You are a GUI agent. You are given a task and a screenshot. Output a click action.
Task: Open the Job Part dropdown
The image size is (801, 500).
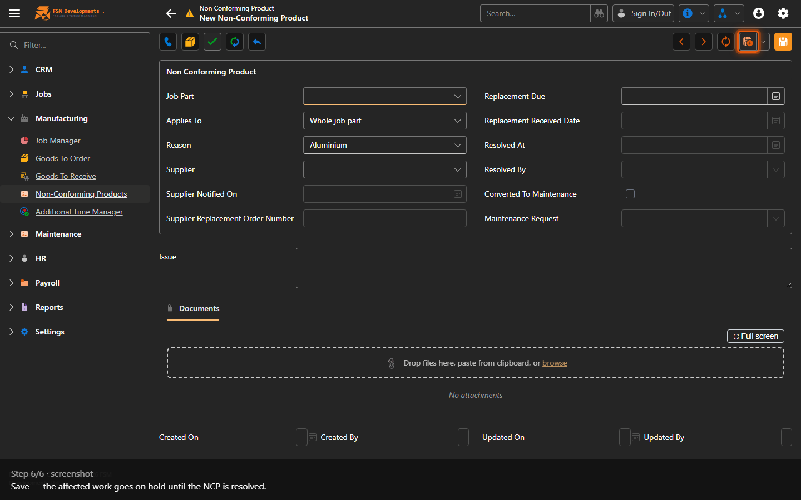(458, 96)
